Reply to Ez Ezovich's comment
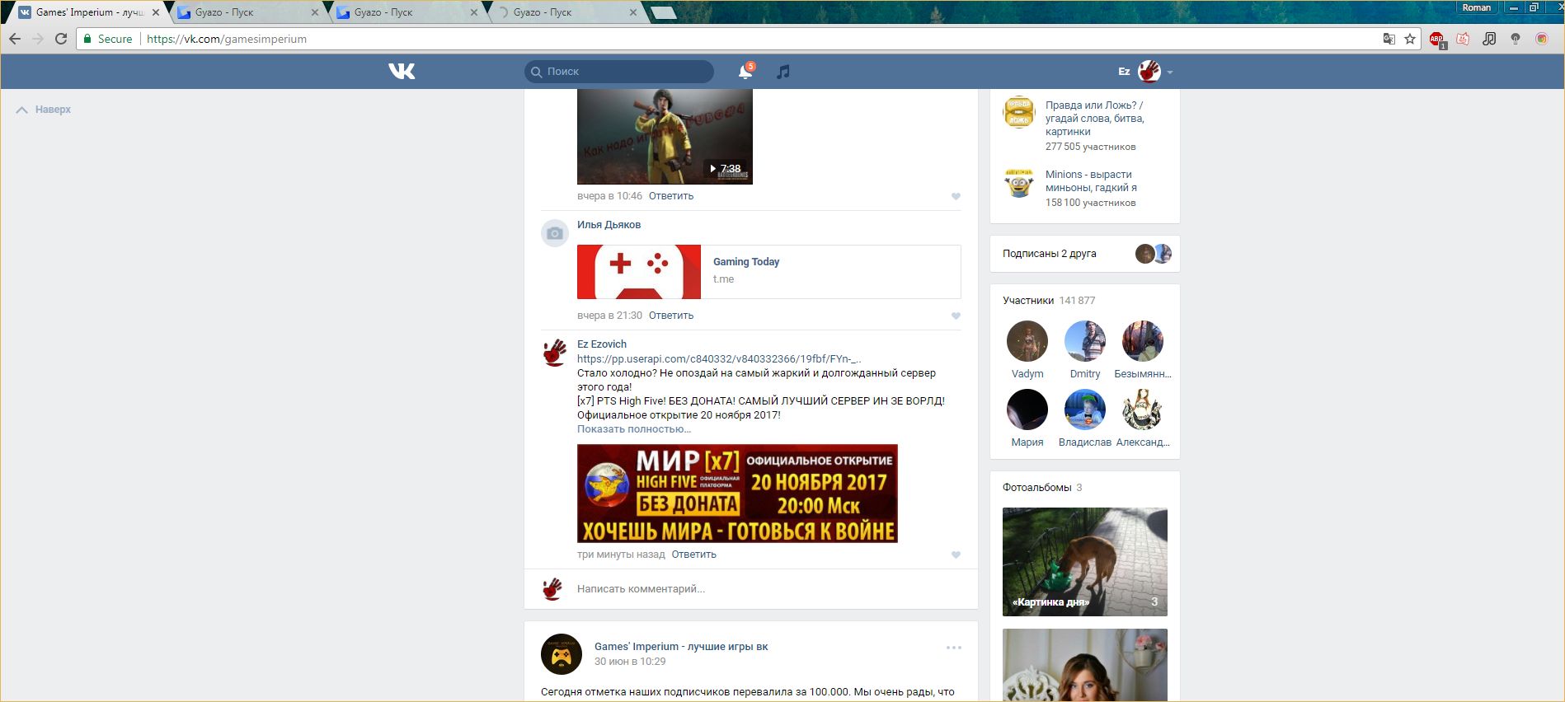The height and width of the screenshot is (702, 1565). pos(693,555)
